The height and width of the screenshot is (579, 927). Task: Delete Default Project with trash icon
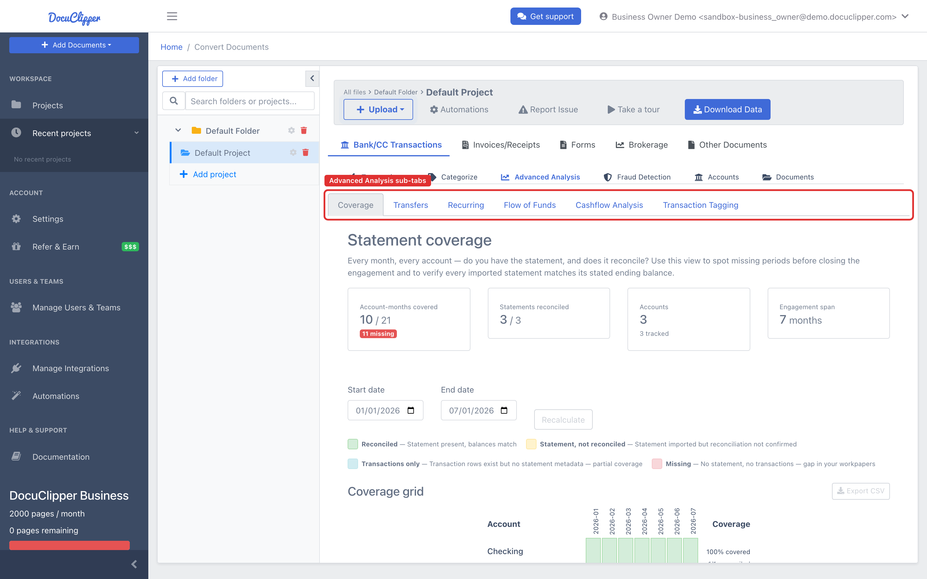tap(305, 152)
